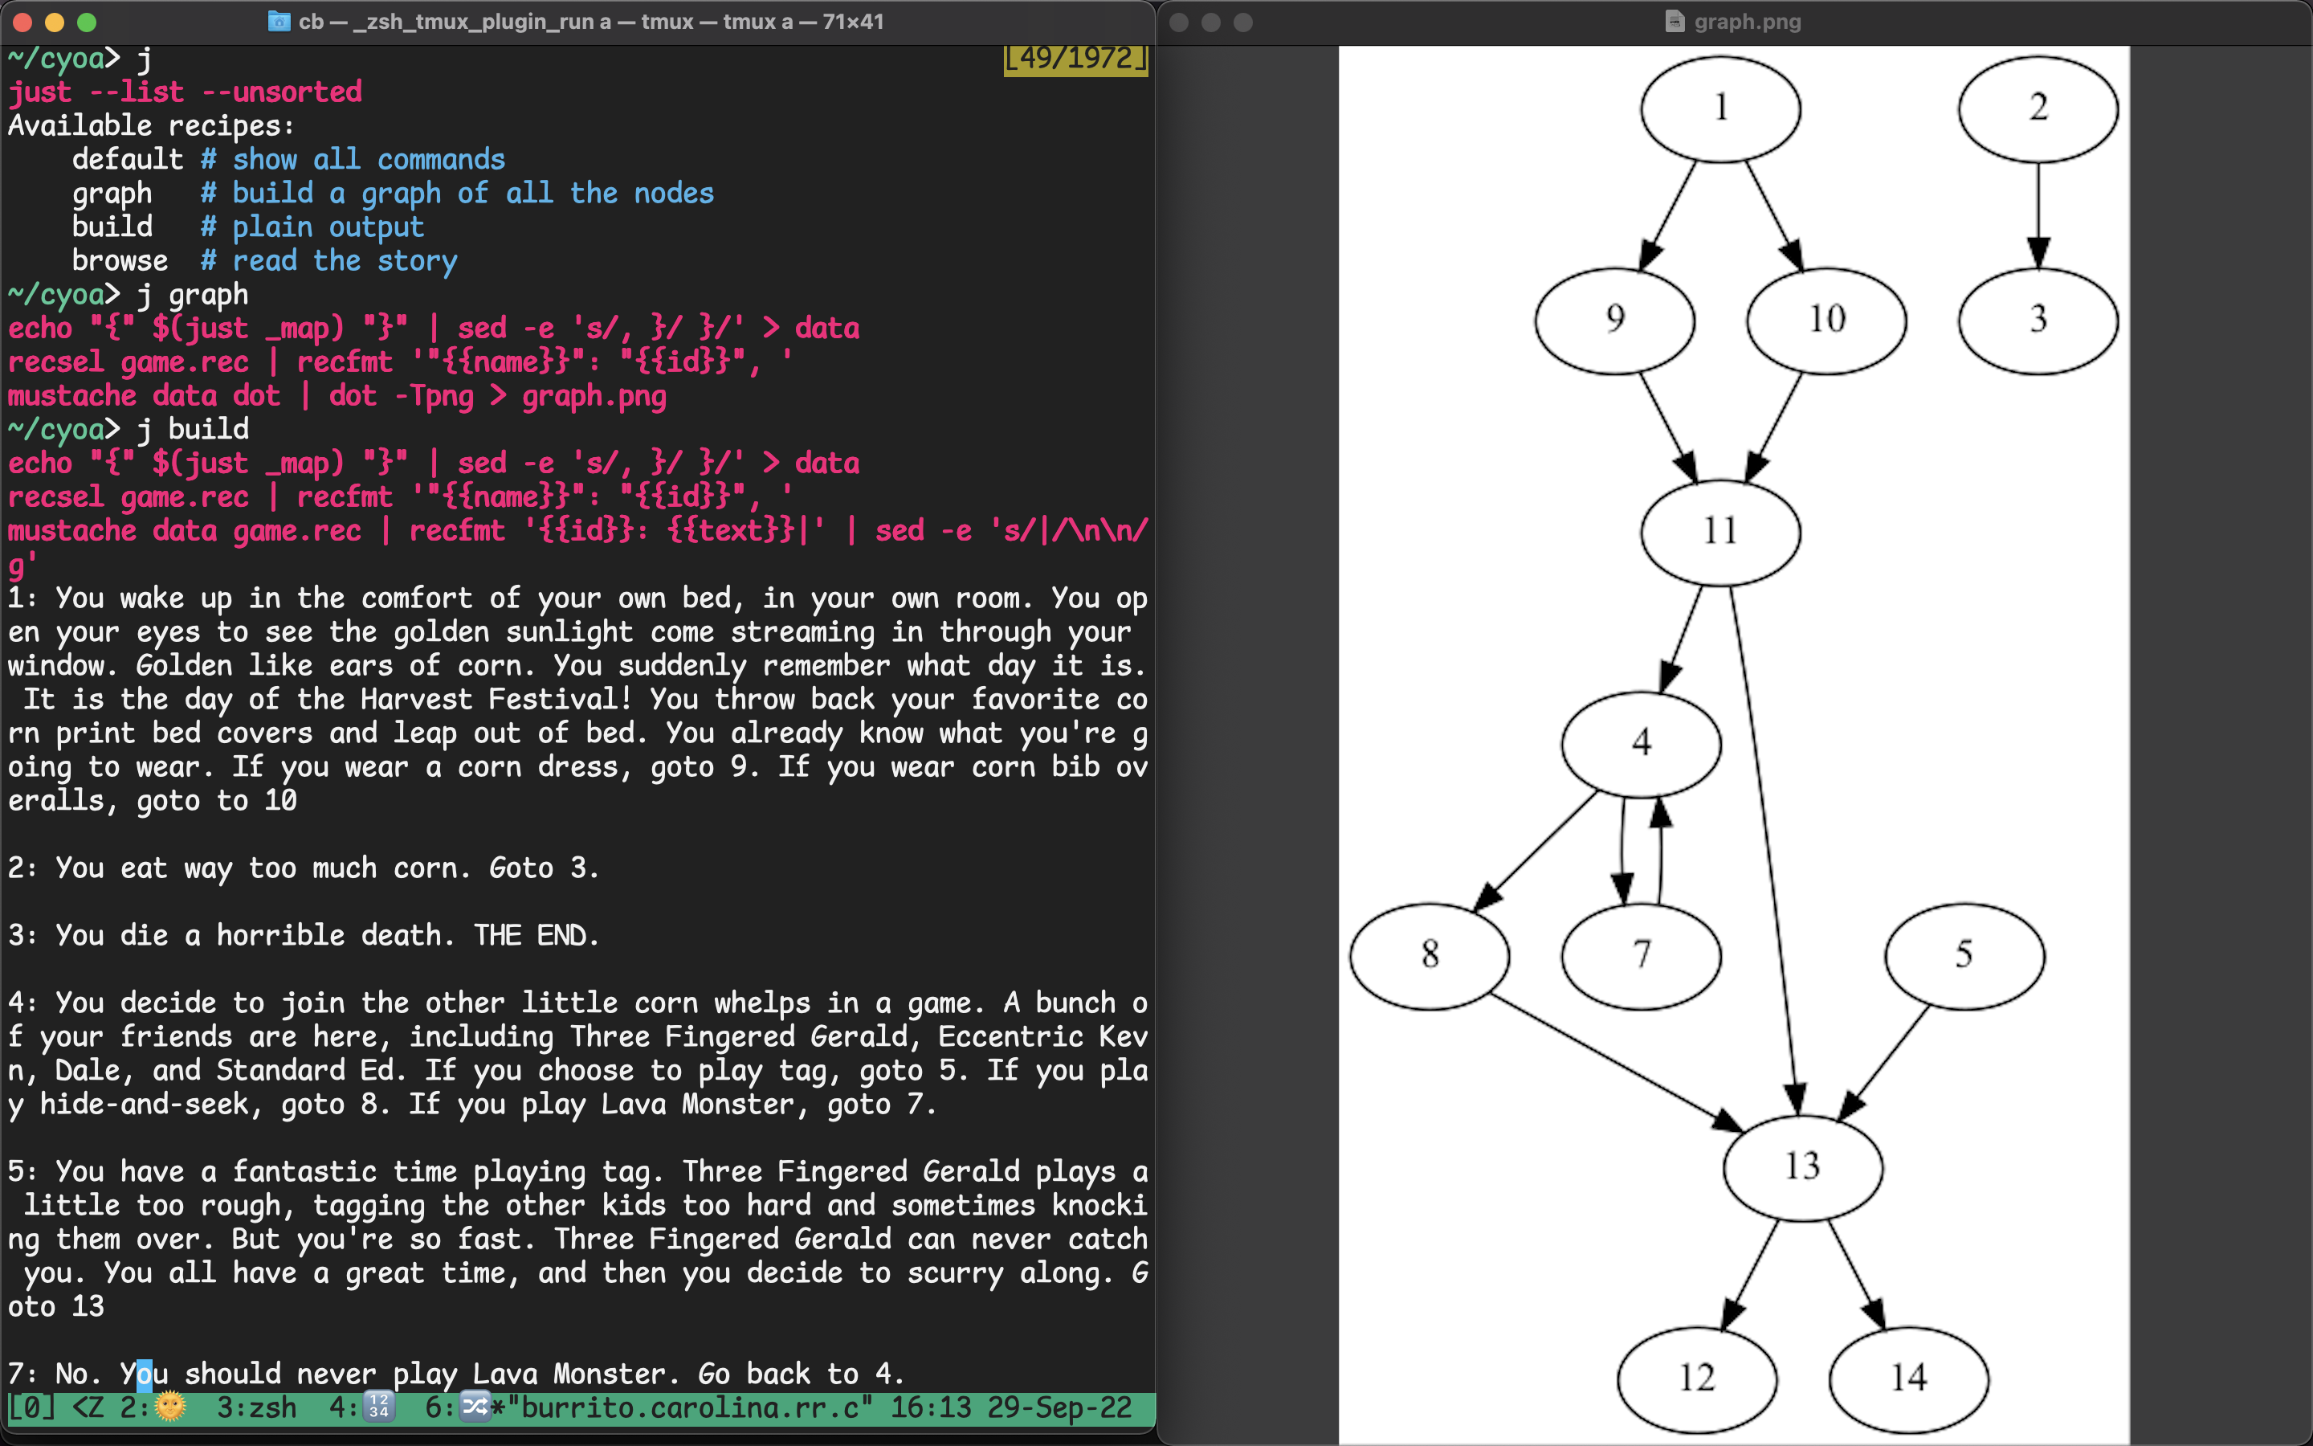Click the 'browse' recipe in the list
The width and height of the screenshot is (2313, 1446).
[x=120, y=260]
